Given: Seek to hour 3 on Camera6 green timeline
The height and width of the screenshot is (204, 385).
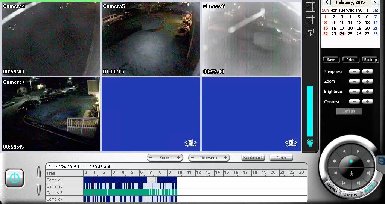Looking at the screenshot, I should click(112, 192).
